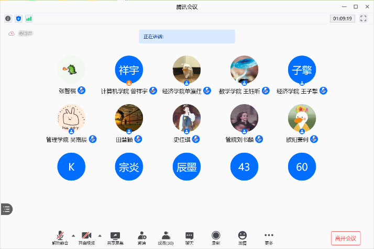Click the meeting duration timer 01:09:19

tap(343, 18)
